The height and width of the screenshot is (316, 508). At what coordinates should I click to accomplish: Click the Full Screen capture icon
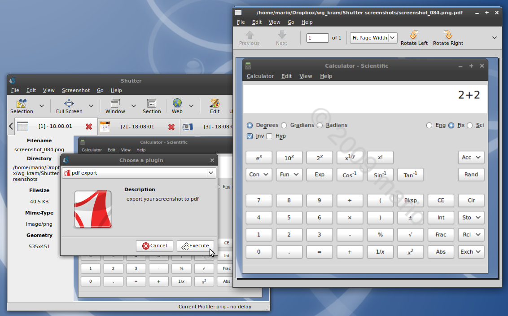pyautogui.click(x=69, y=103)
